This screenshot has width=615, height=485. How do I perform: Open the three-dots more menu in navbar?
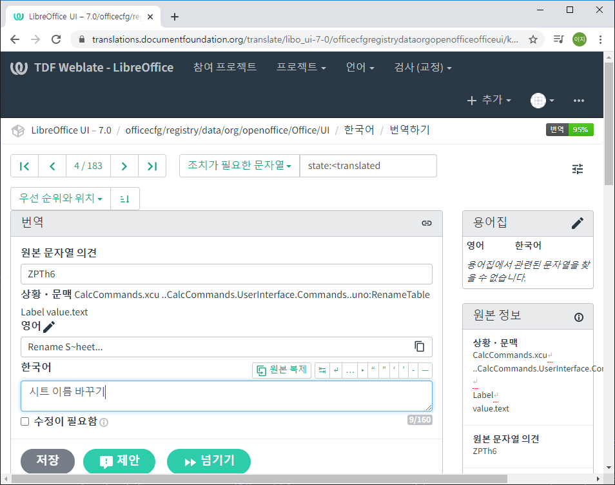pos(578,101)
